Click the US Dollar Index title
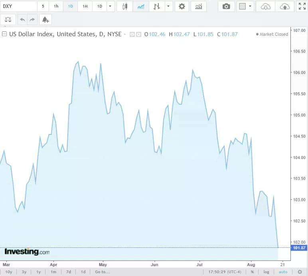 [x=65, y=34]
